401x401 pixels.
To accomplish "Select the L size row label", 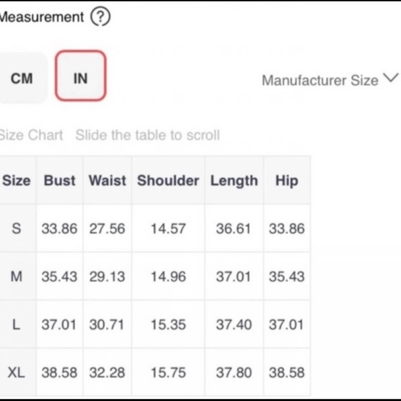I will [x=16, y=324].
